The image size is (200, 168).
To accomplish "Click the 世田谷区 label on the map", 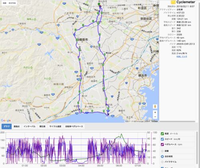I will (146, 19).
